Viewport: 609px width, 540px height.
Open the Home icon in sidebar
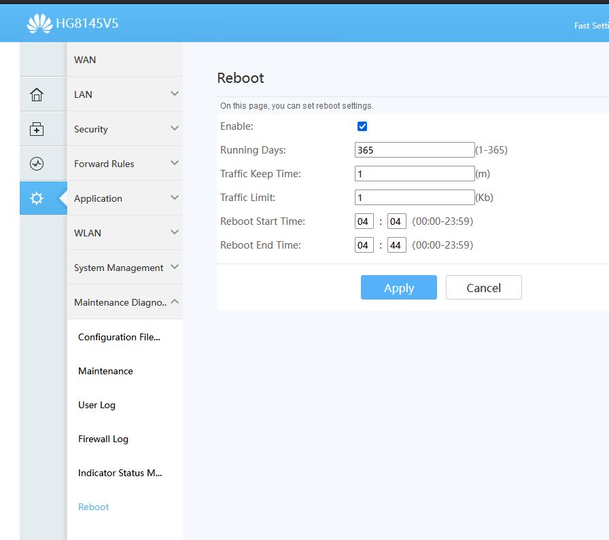click(x=37, y=94)
